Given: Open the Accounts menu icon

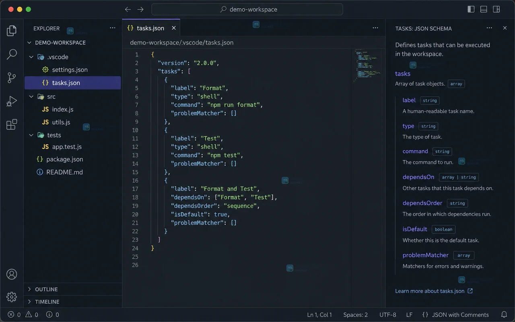Looking at the screenshot, I should pos(12,274).
